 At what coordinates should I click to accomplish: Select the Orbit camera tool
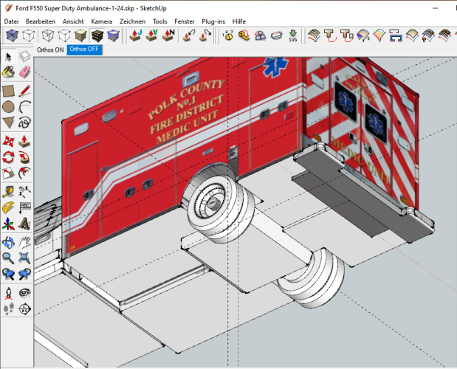point(8,242)
